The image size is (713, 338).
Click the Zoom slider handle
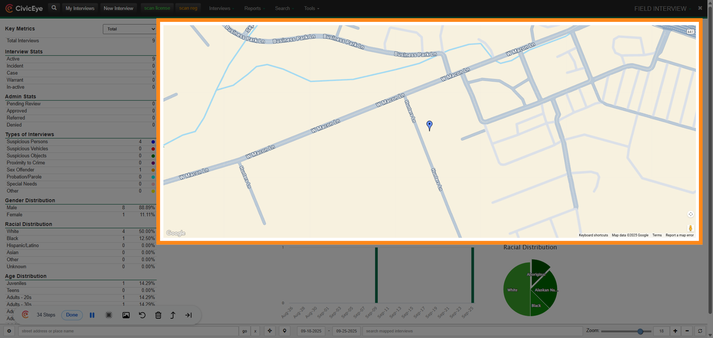coord(640,331)
